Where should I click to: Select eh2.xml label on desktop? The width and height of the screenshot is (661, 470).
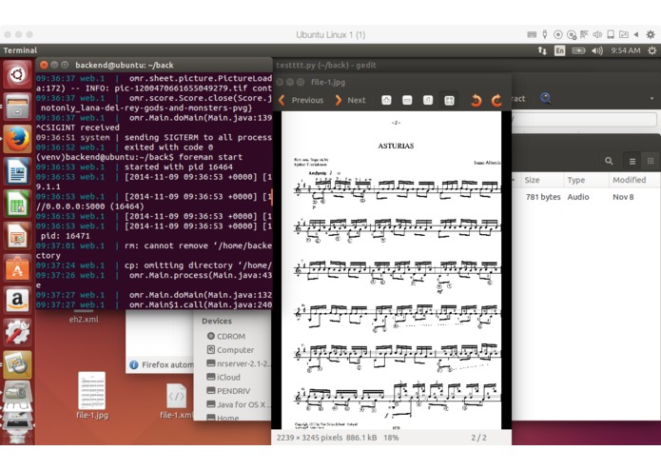click(x=84, y=320)
